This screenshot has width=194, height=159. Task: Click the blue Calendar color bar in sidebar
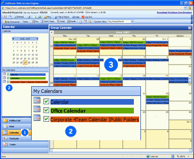pos(28,74)
